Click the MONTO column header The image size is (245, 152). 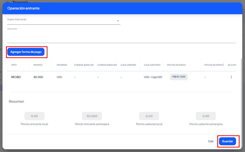(38, 65)
